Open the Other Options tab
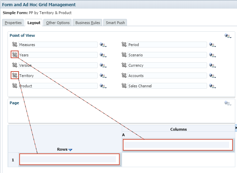The image size is (237, 173). [58, 23]
